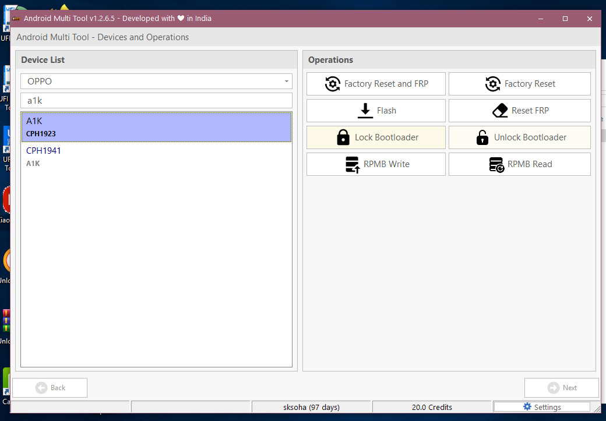The width and height of the screenshot is (606, 421).
Task: Click the sksoha (97 days) account status
Action: point(311,407)
